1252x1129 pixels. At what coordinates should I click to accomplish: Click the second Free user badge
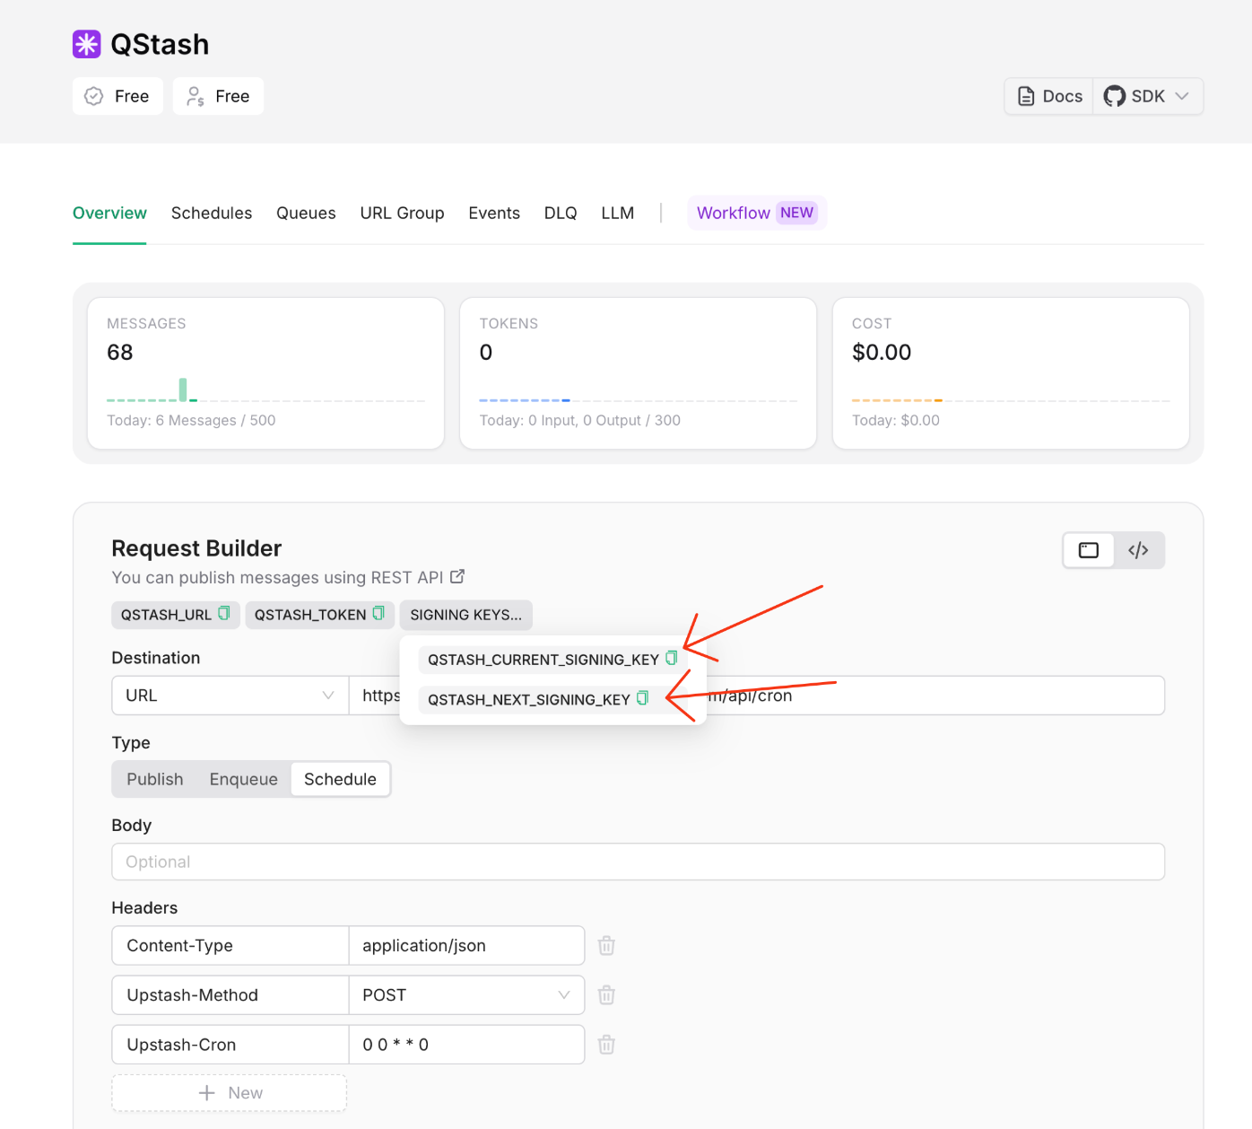[x=218, y=96]
